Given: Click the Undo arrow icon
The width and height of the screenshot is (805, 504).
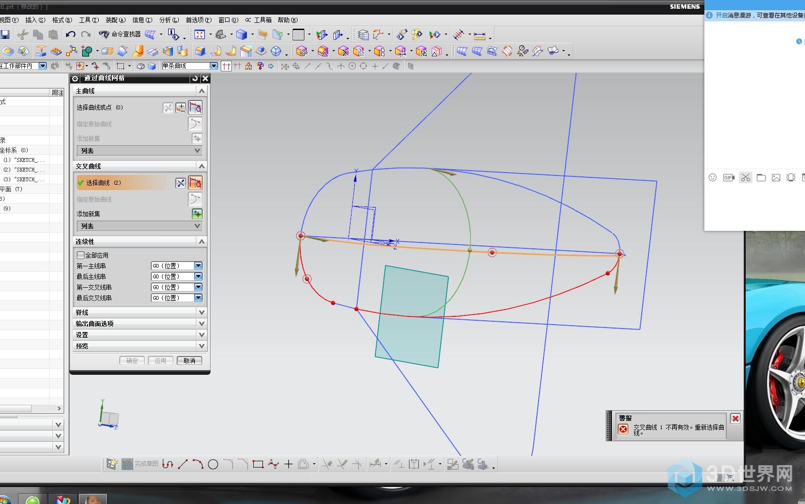Looking at the screenshot, I should 70,35.
